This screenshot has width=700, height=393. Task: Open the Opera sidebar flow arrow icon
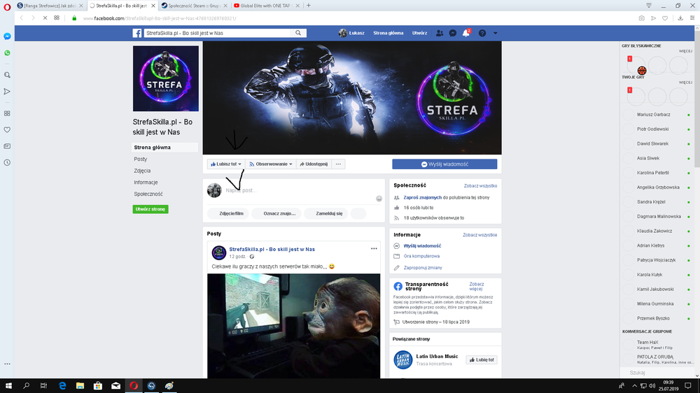pyautogui.click(x=7, y=92)
